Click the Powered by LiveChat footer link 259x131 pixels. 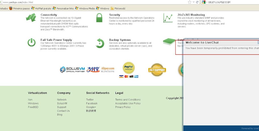pos(250,128)
